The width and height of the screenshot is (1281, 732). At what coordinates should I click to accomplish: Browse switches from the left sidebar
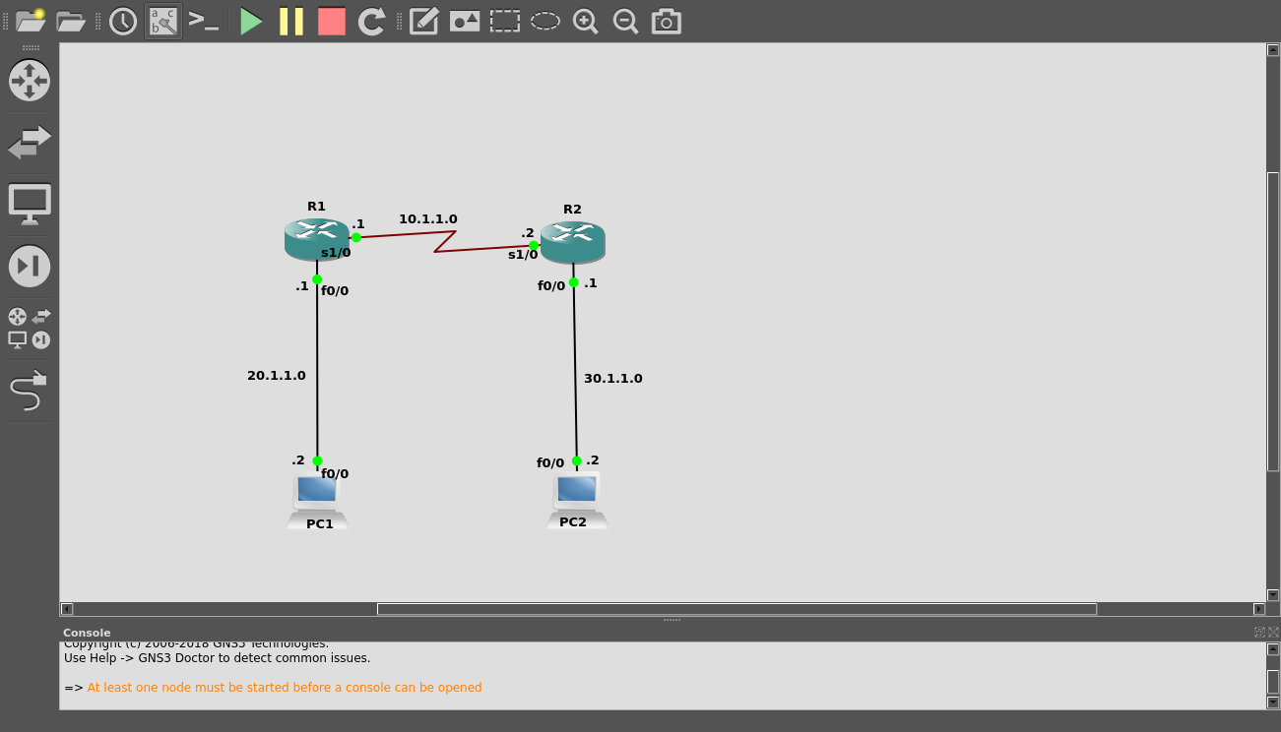(x=30, y=143)
